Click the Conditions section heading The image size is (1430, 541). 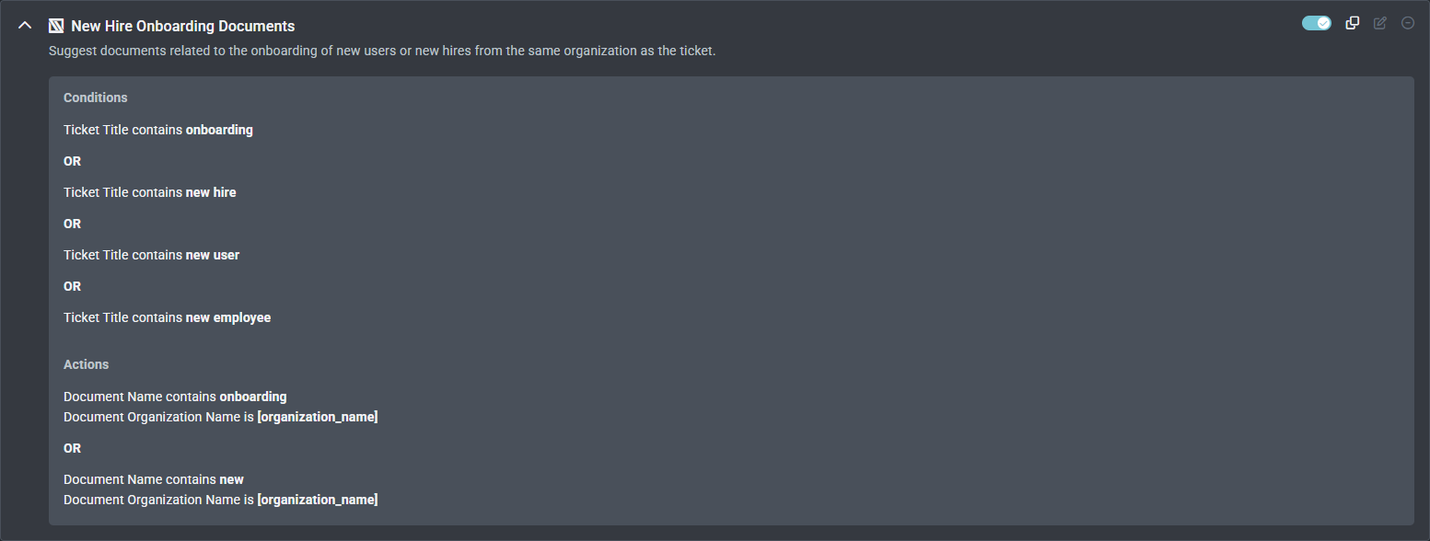(96, 98)
